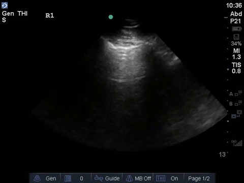The width and height of the screenshot is (244, 183).
Task: Click the green probe orientation marker
Action: [x=111, y=17]
